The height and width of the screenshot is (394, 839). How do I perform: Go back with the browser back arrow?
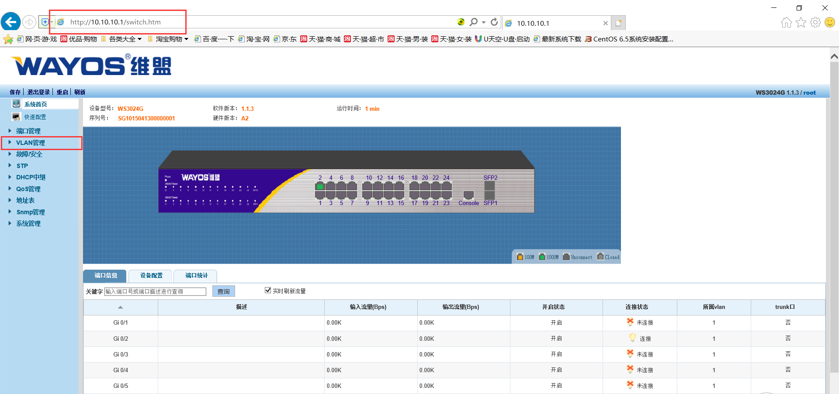(x=11, y=22)
